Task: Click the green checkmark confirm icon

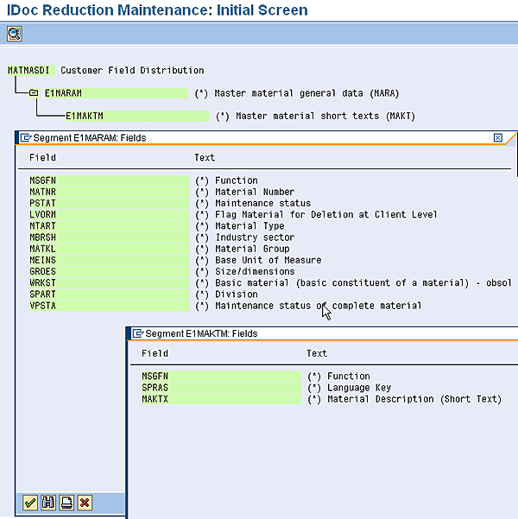Action: pos(30,503)
